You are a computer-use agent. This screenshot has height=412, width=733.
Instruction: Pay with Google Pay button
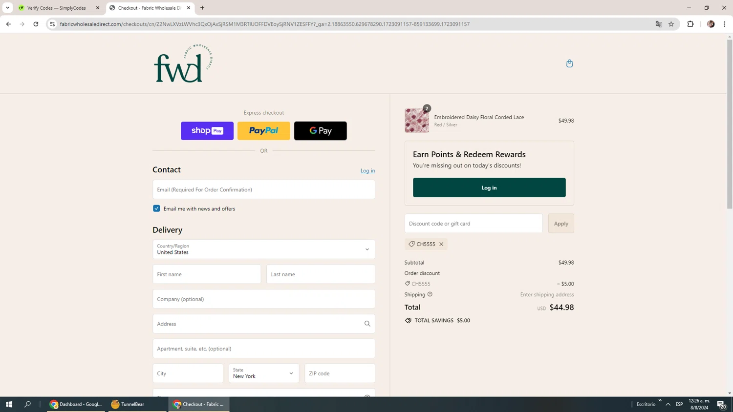pos(321,131)
